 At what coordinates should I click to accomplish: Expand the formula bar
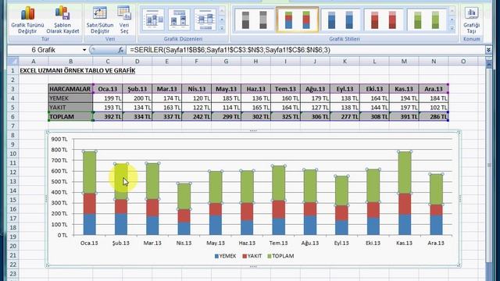pos(488,50)
